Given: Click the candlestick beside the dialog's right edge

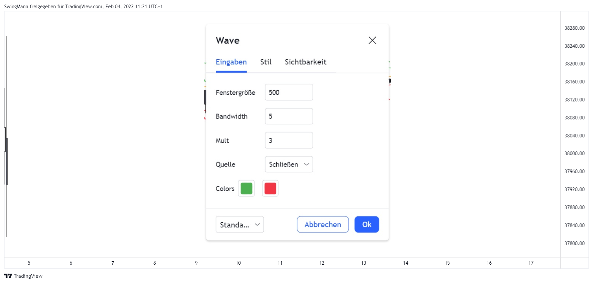Looking at the screenshot, I should pos(390,81).
